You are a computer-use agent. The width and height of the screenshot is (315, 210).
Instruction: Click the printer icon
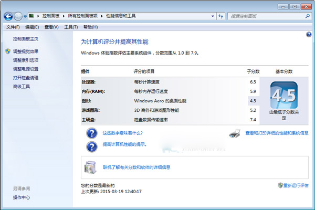[x=235, y=133]
